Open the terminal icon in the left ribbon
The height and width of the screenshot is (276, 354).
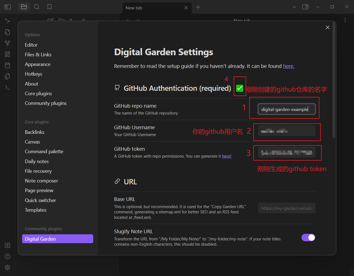[x=7, y=87]
